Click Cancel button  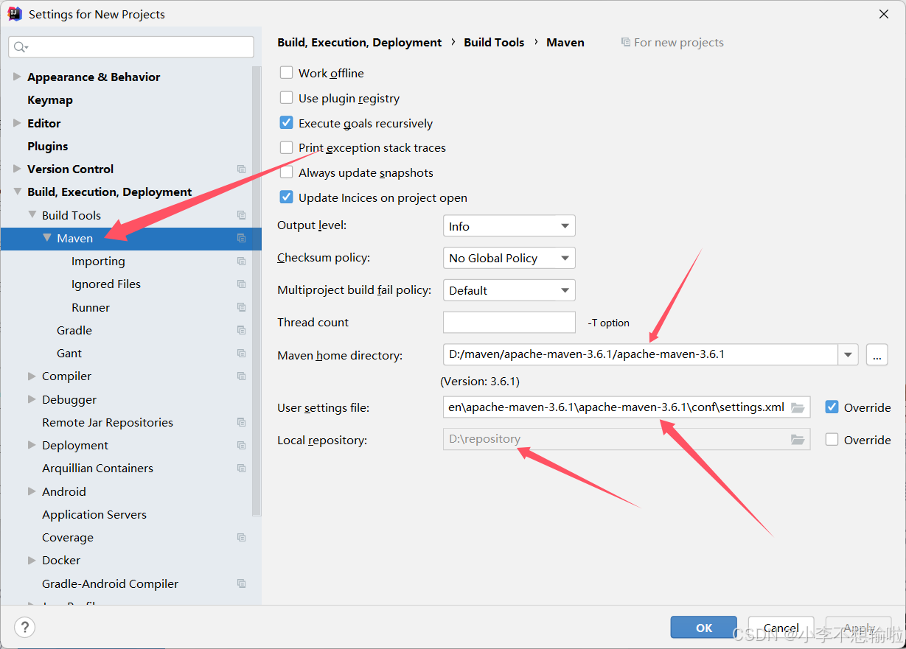[x=781, y=628]
